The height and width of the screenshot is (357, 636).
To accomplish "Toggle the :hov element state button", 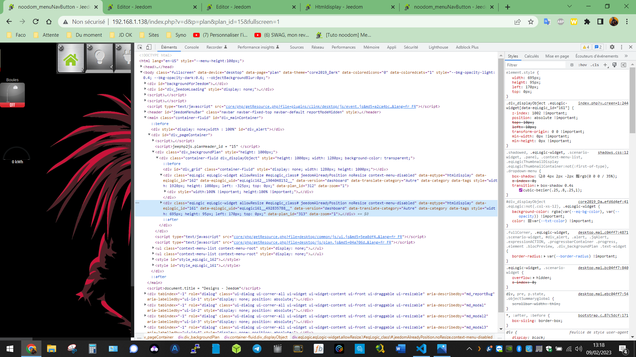I will coord(582,65).
